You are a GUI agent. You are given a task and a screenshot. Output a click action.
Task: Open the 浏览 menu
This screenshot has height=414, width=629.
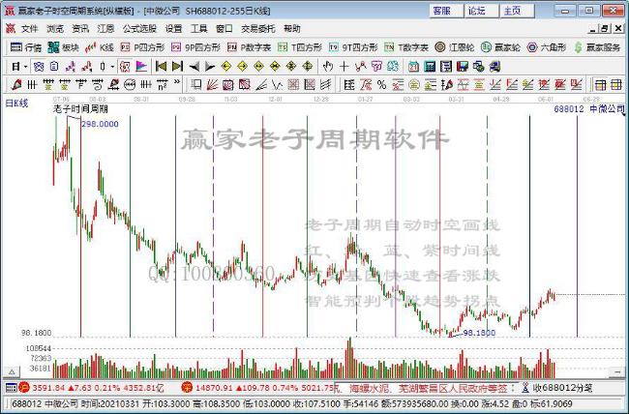pos(55,29)
